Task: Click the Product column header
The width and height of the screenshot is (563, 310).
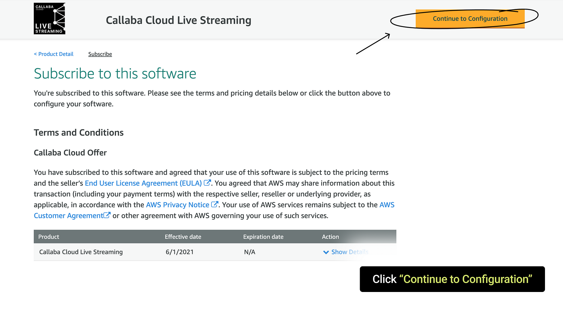Action: pyautogui.click(x=49, y=237)
